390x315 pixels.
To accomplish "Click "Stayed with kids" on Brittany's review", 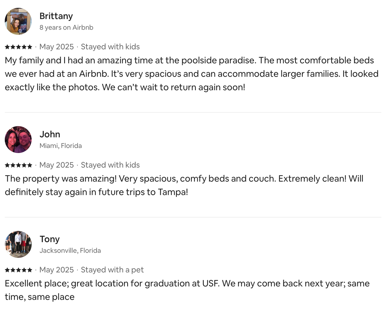I will tap(110, 47).
